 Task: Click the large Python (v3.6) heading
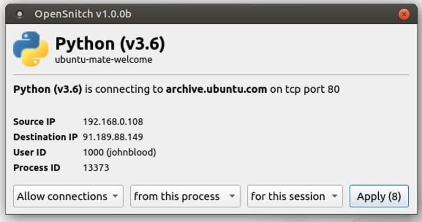click(110, 43)
